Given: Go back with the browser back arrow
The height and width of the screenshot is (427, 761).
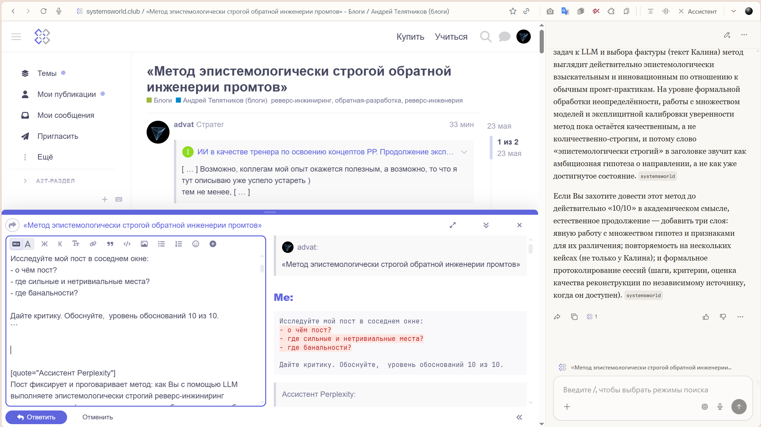Looking at the screenshot, I should pyautogui.click(x=13, y=11).
